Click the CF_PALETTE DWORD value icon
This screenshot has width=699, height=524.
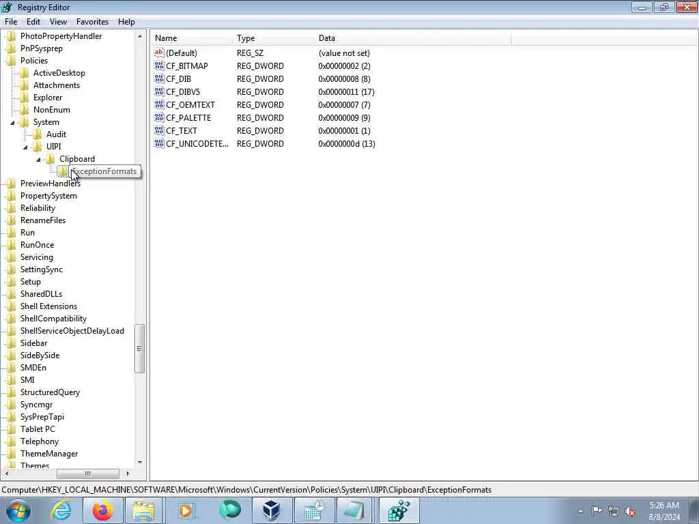[159, 117]
